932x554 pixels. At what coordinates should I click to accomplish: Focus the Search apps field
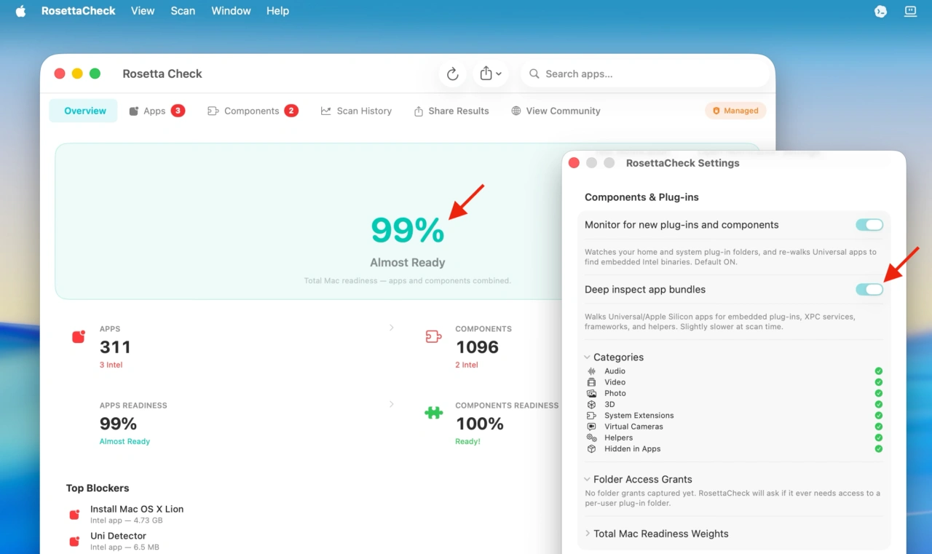click(x=645, y=74)
